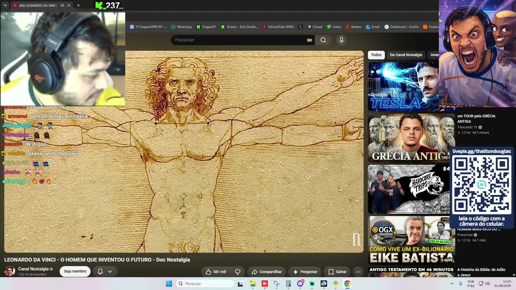This screenshot has width=516, height=290.
Task: Open the Dashboard - LivePix bookmark
Action: (402, 27)
